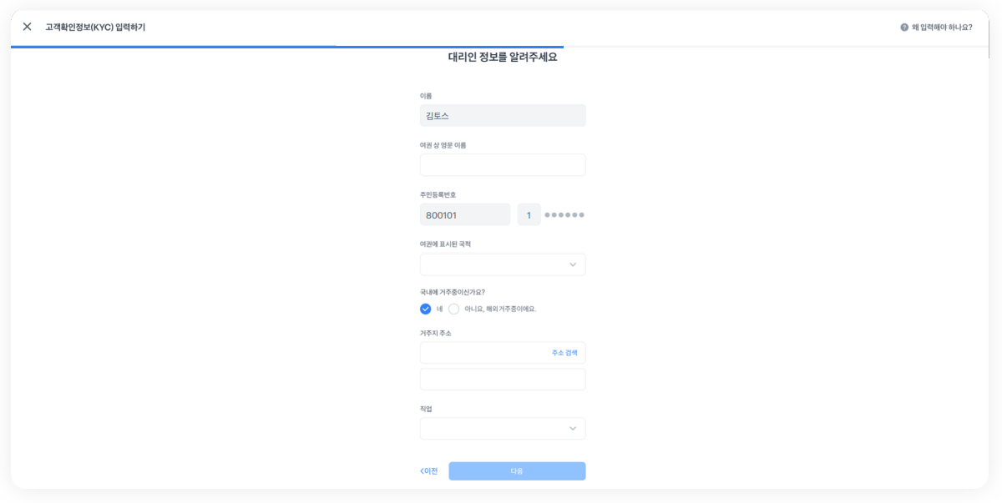Focus the detailed address field below 주소 검색
1002x503 pixels.
pyautogui.click(x=502, y=380)
